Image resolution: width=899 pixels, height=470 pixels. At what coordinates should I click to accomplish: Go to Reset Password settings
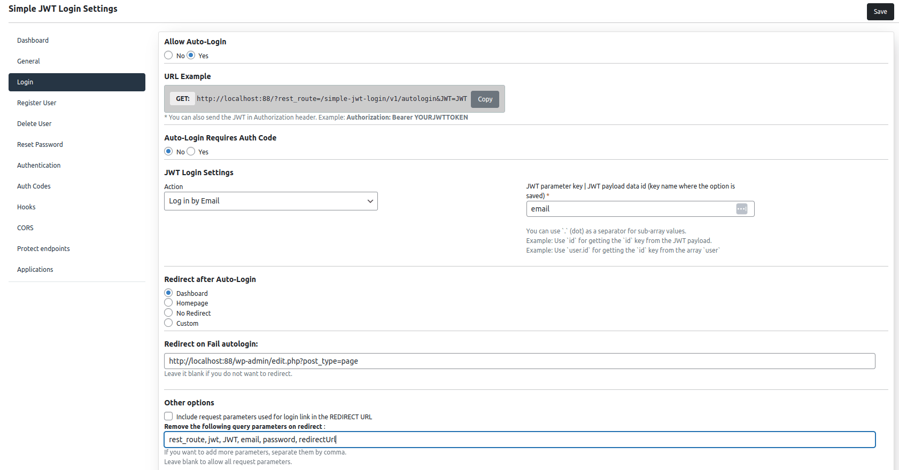tap(77, 145)
